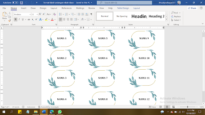Click the Cut scissors icon
The height and width of the screenshot is (115, 205).
pos(10,13)
